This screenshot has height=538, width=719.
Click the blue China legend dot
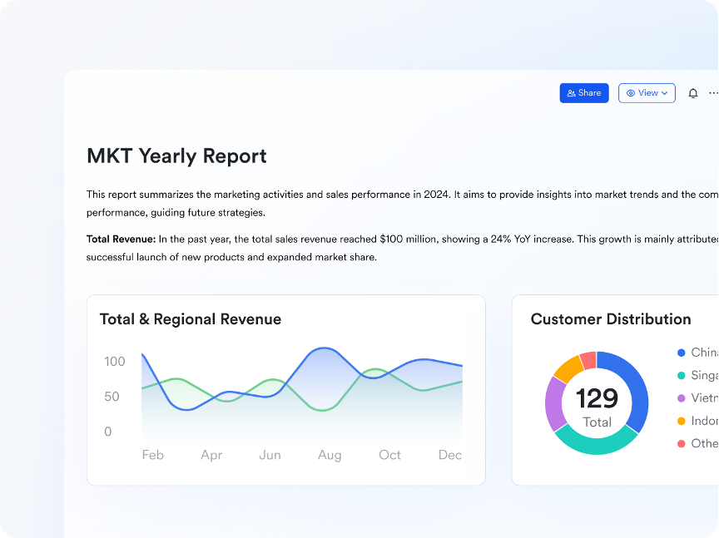tap(682, 353)
